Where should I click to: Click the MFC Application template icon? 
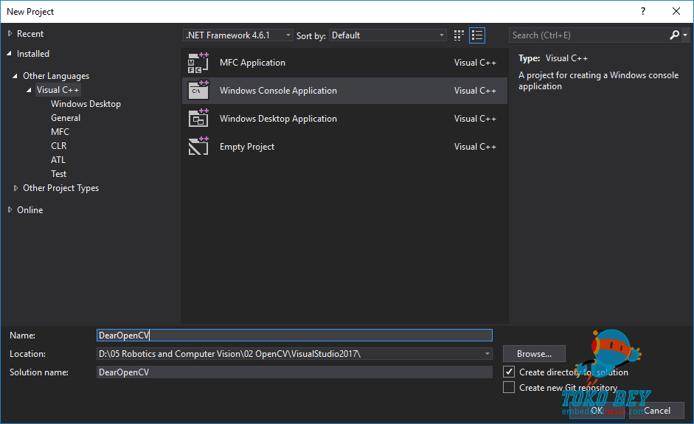point(198,63)
